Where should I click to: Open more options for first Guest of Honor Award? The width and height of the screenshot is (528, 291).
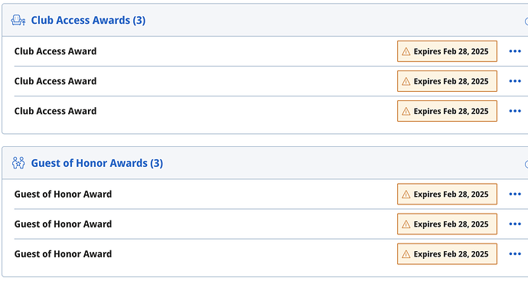click(x=515, y=194)
